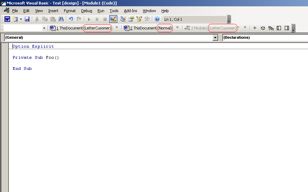Click Redo arrow icon
This screenshot has width=308, height=192.
pos(79,19)
